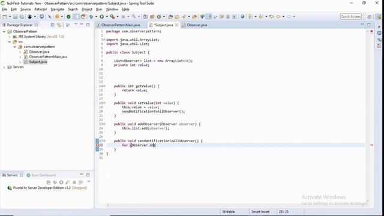The image size is (384, 216).
Task: Maximize the editor area
Action: tap(369, 25)
